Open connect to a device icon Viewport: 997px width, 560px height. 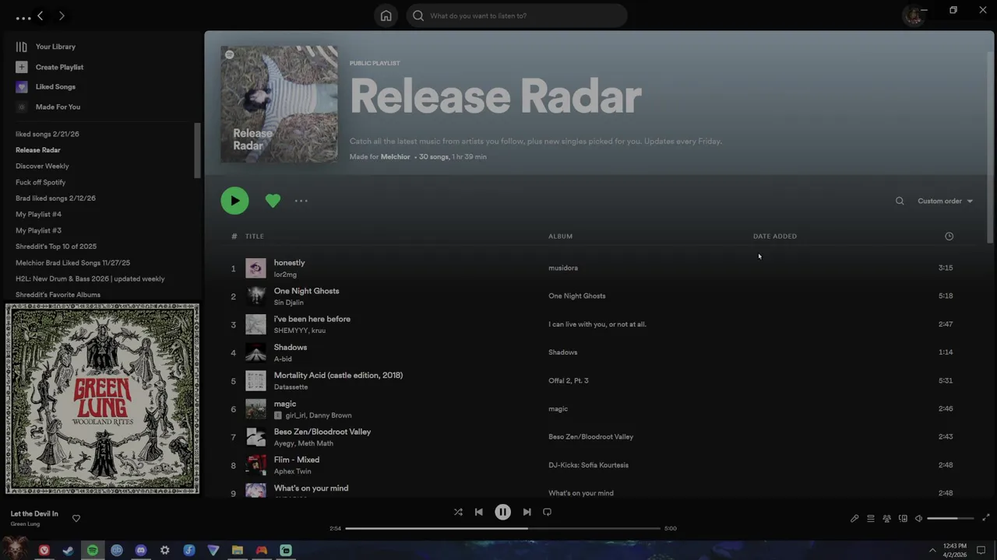point(903,519)
